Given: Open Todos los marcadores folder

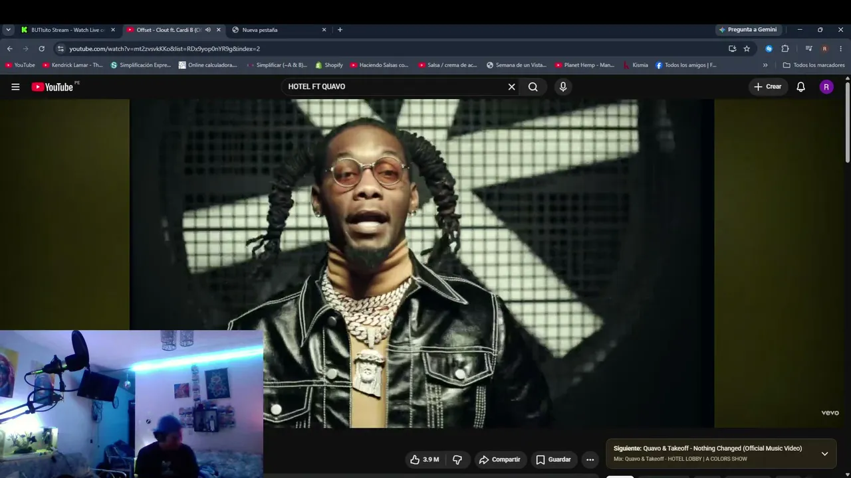Looking at the screenshot, I should point(814,65).
